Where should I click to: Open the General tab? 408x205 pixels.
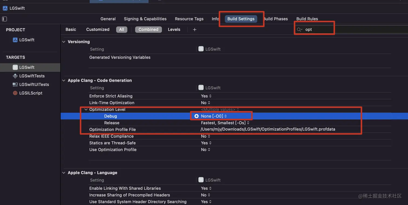(x=108, y=19)
